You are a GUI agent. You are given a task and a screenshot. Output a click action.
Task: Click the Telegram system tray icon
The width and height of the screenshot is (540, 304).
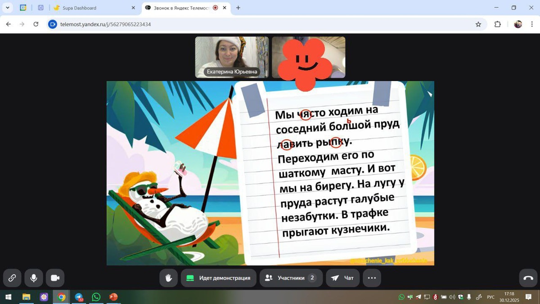click(x=418, y=297)
